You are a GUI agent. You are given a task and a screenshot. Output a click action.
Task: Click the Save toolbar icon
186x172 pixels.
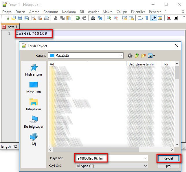pos(20,18)
